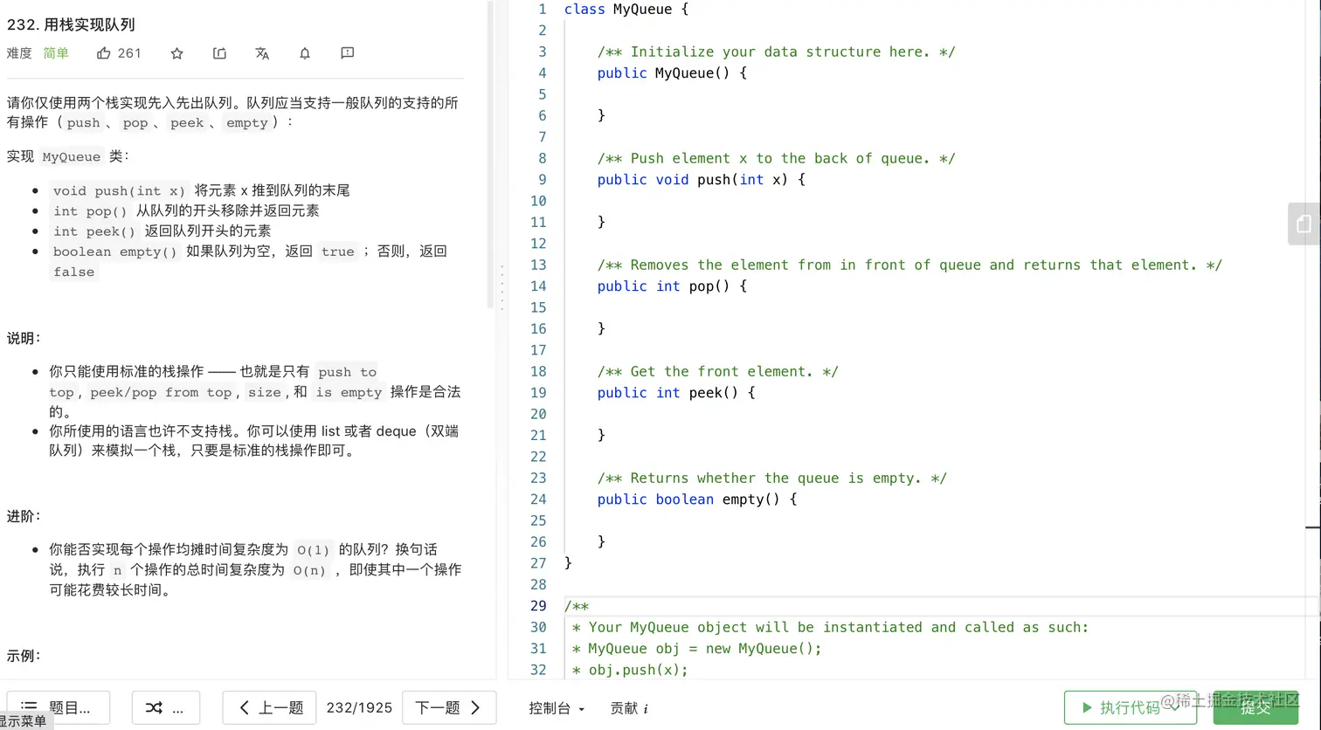Click editor line 10 inside push method

point(935,201)
